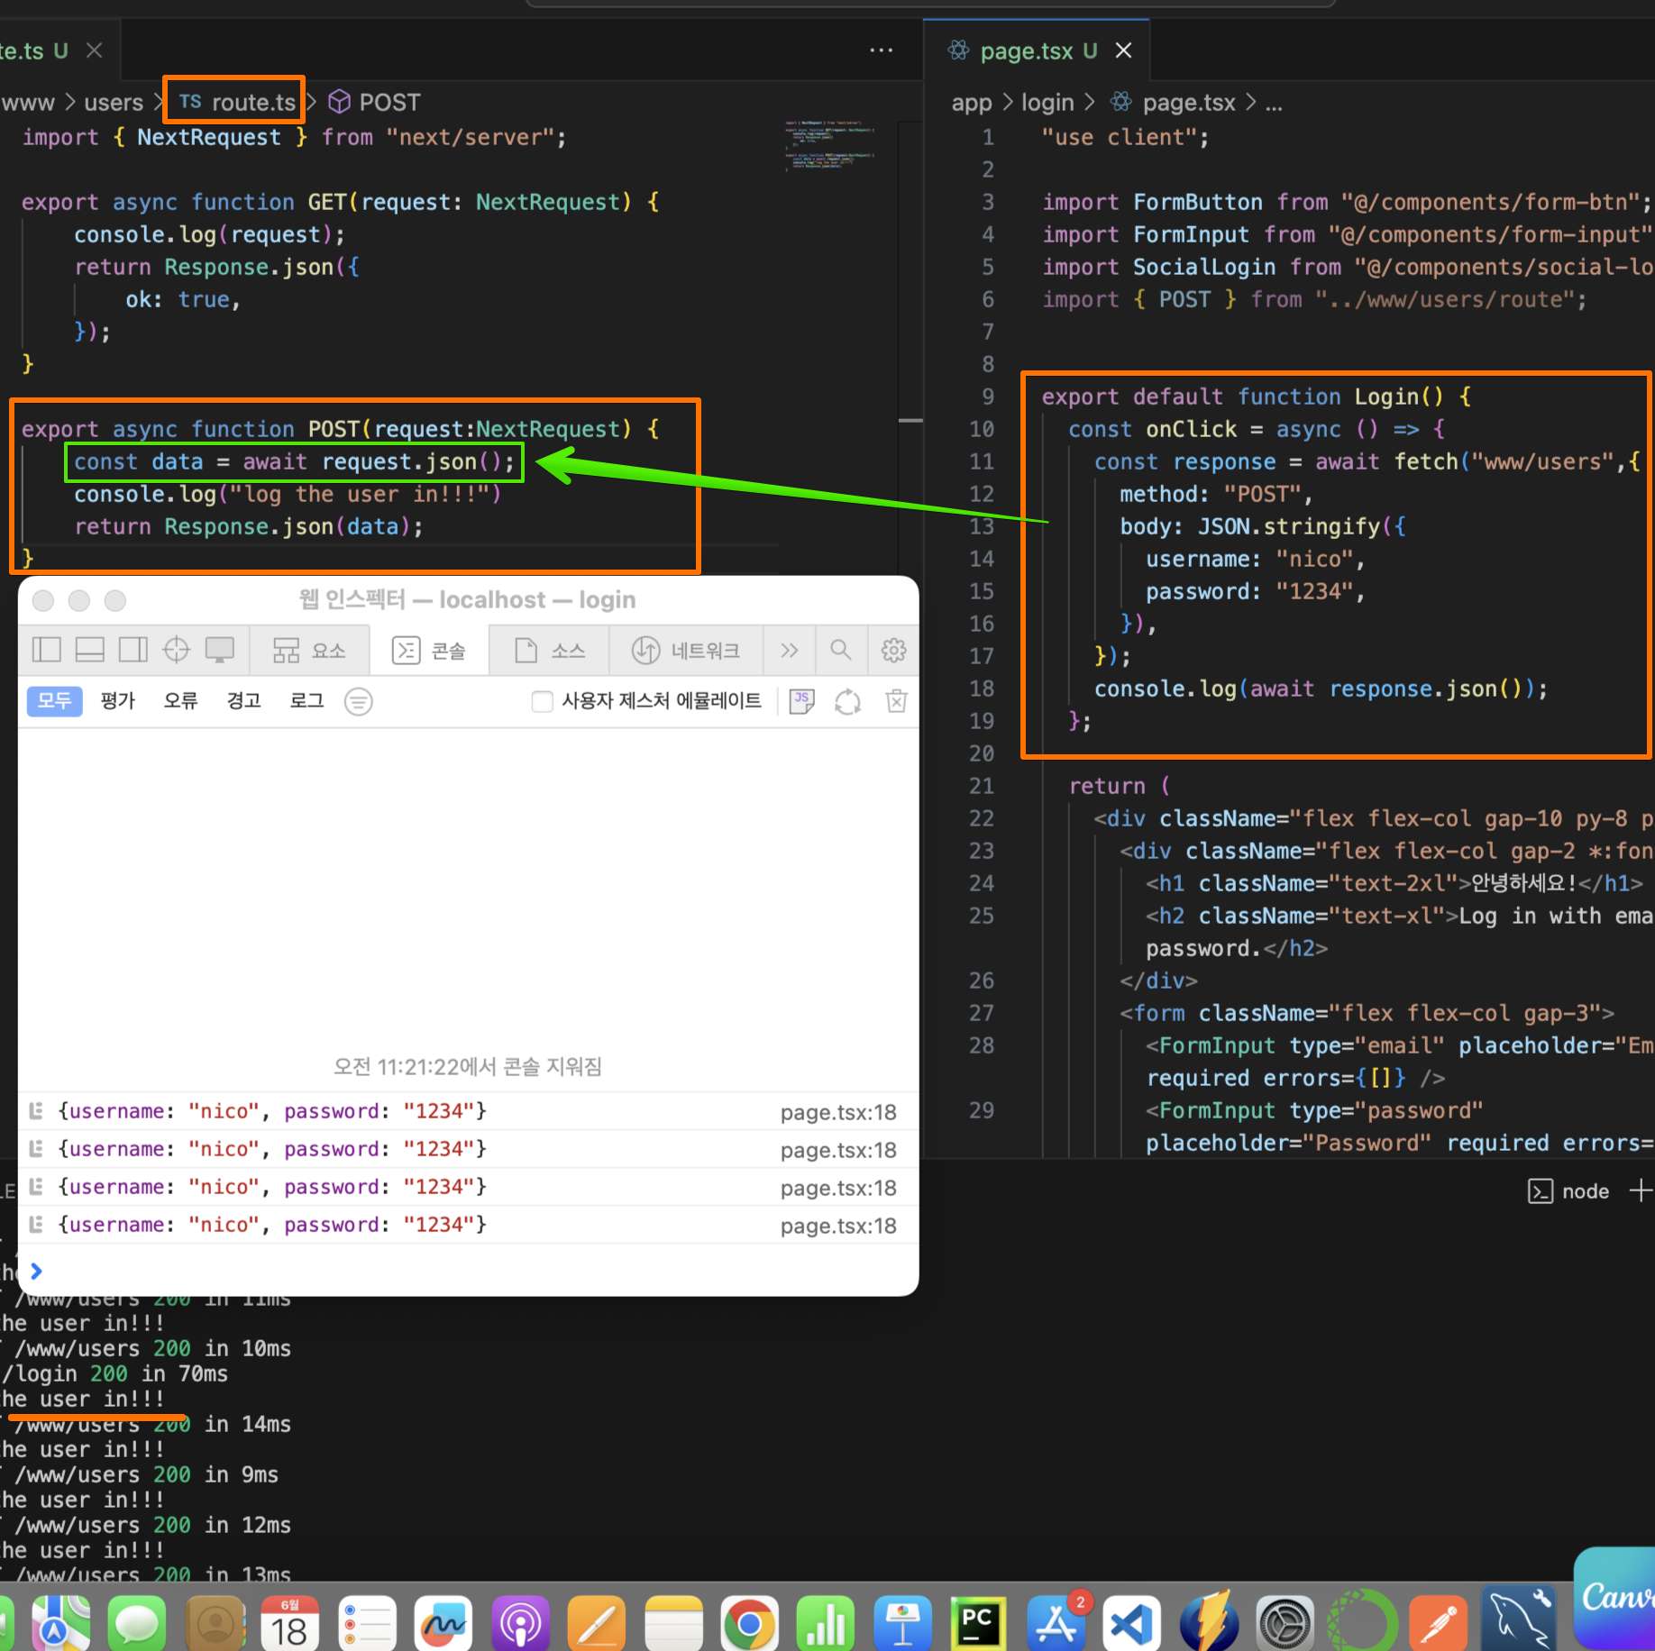
Task: Open the Web Inspector search
Action: point(841,650)
